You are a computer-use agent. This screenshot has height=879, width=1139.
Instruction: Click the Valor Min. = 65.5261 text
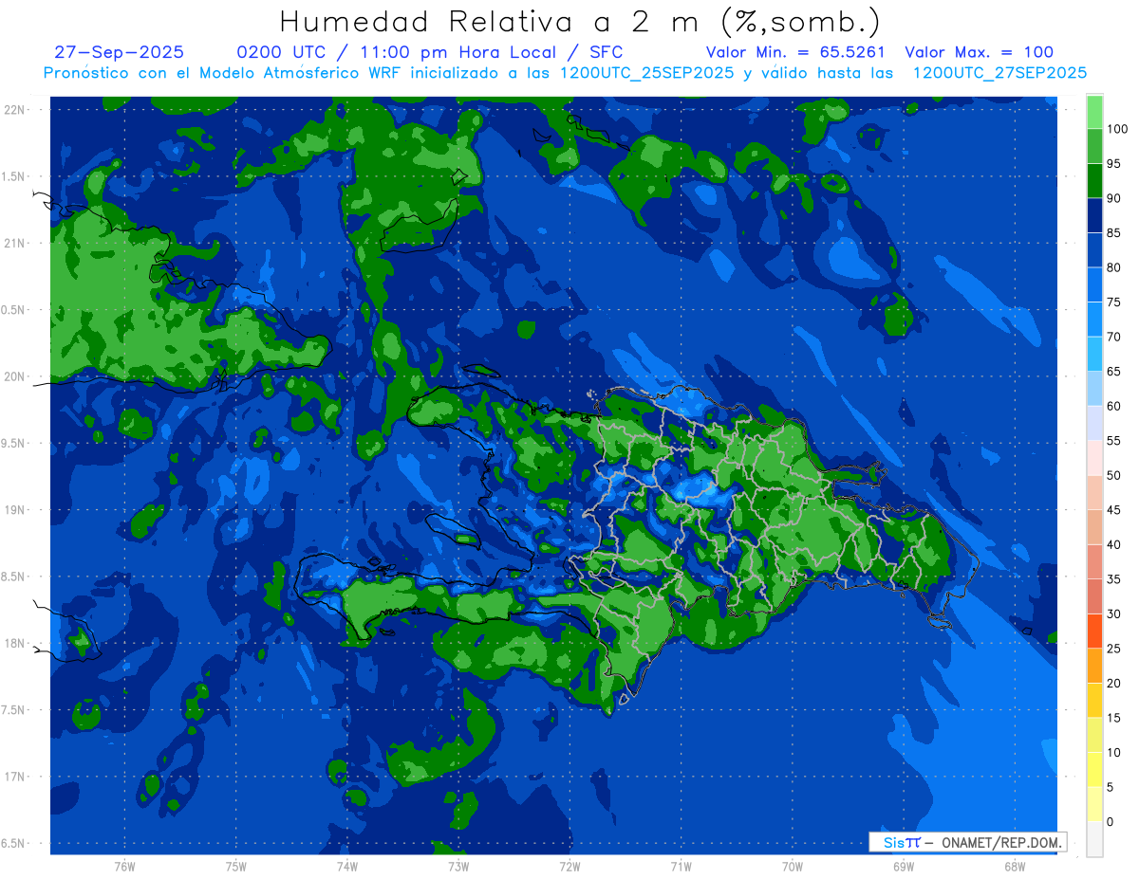[795, 52]
